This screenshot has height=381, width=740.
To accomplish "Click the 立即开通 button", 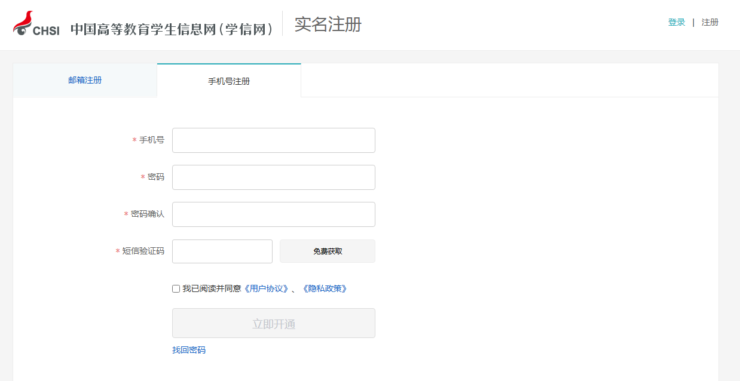I will (x=274, y=323).
